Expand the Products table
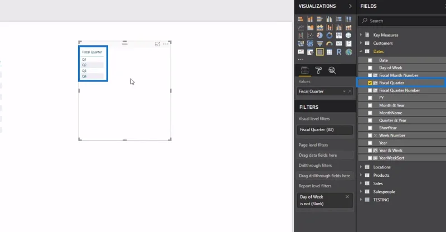The image size is (446, 232). [361, 175]
